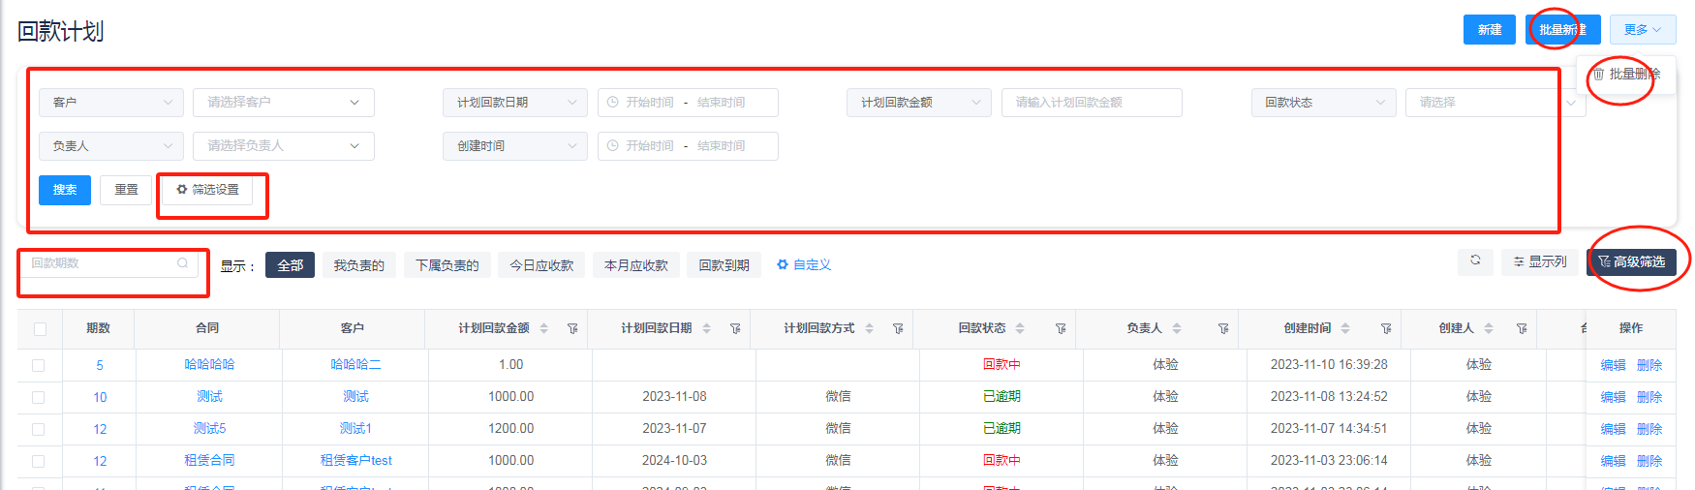Click the sort arrows in 计划回款日期 column
1695x490 pixels.
706,329
